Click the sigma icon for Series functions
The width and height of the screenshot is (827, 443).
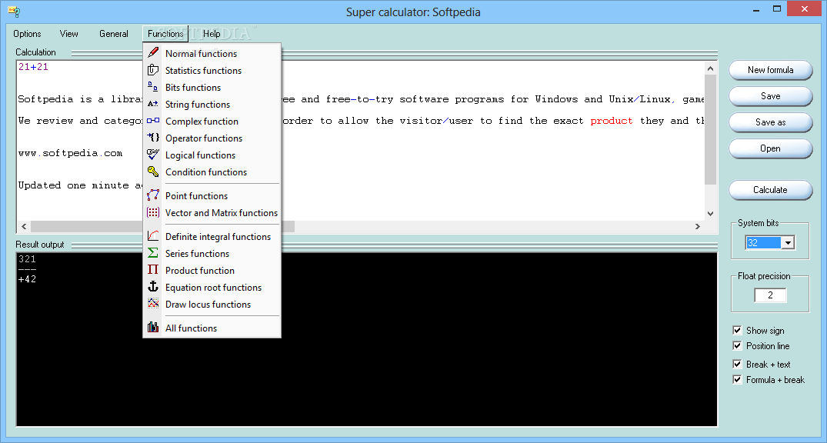tap(153, 253)
